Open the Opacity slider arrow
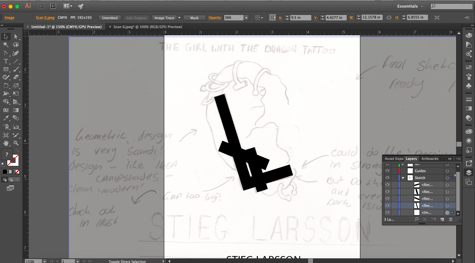 click(246, 18)
